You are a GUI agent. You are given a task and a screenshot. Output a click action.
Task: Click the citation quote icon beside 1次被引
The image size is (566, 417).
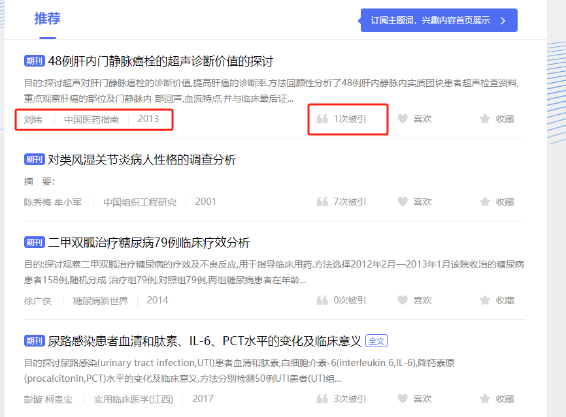(x=322, y=118)
